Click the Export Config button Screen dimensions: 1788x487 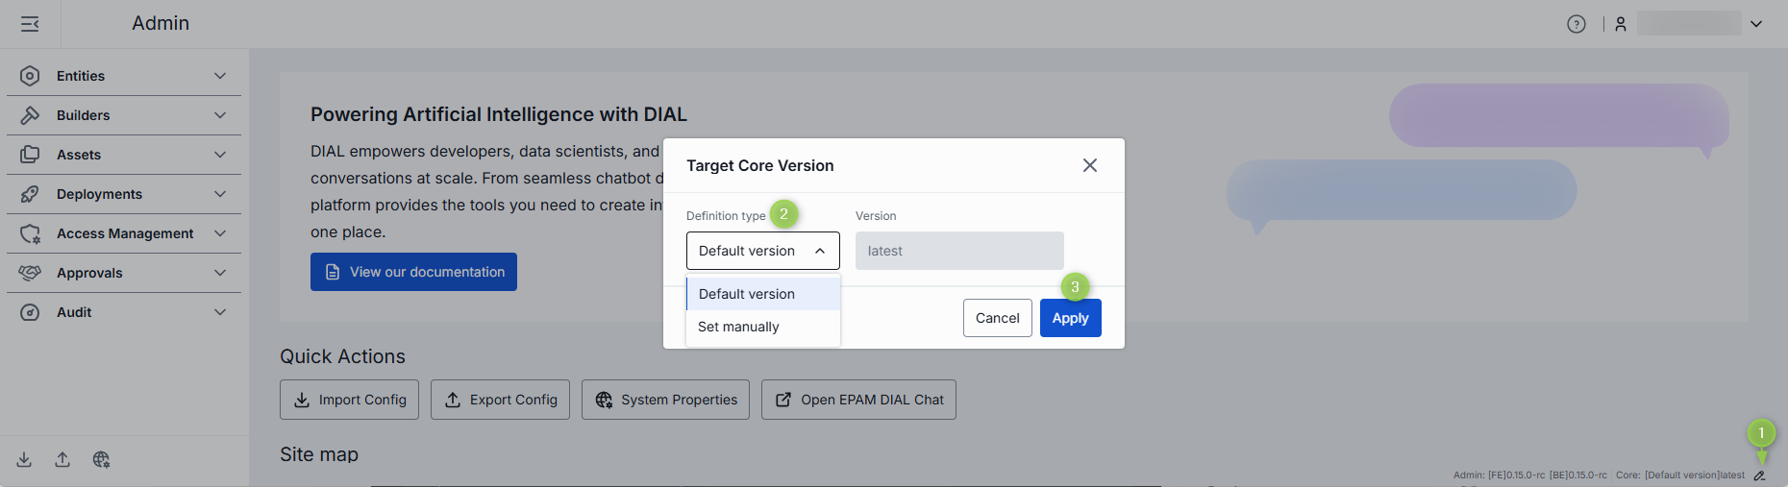pyautogui.click(x=500, y=400)
